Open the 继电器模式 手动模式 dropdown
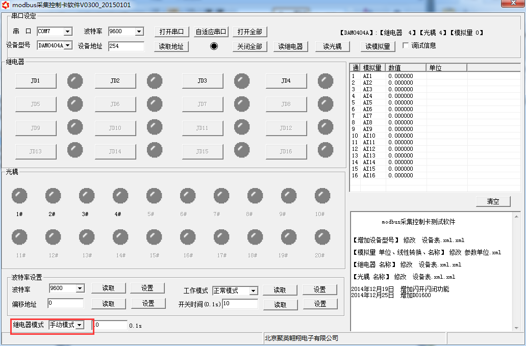This screenshot has width=526, height=346. [x=79, y=325]
